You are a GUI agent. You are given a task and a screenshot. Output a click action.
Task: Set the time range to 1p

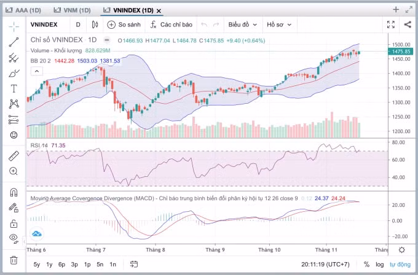tap(87, 265)
